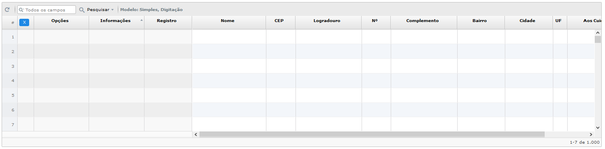Focus the Todos os campos search field

click(x=47, y=10)
